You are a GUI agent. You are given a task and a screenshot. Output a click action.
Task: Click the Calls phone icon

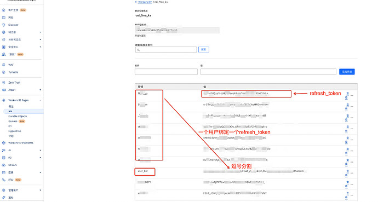(x=4, y=180)
